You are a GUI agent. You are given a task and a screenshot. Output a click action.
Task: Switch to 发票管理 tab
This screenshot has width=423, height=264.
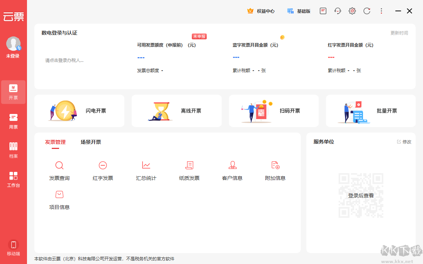pos(55,142)
